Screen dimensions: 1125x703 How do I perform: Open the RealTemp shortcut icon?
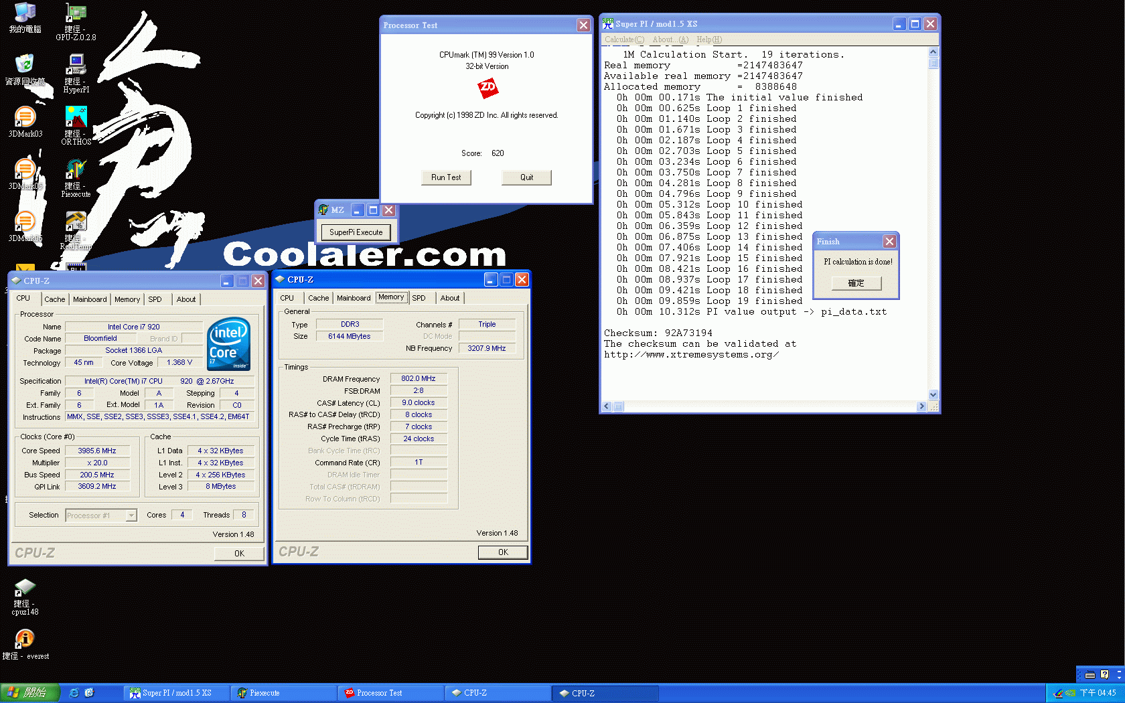[76, 230]
